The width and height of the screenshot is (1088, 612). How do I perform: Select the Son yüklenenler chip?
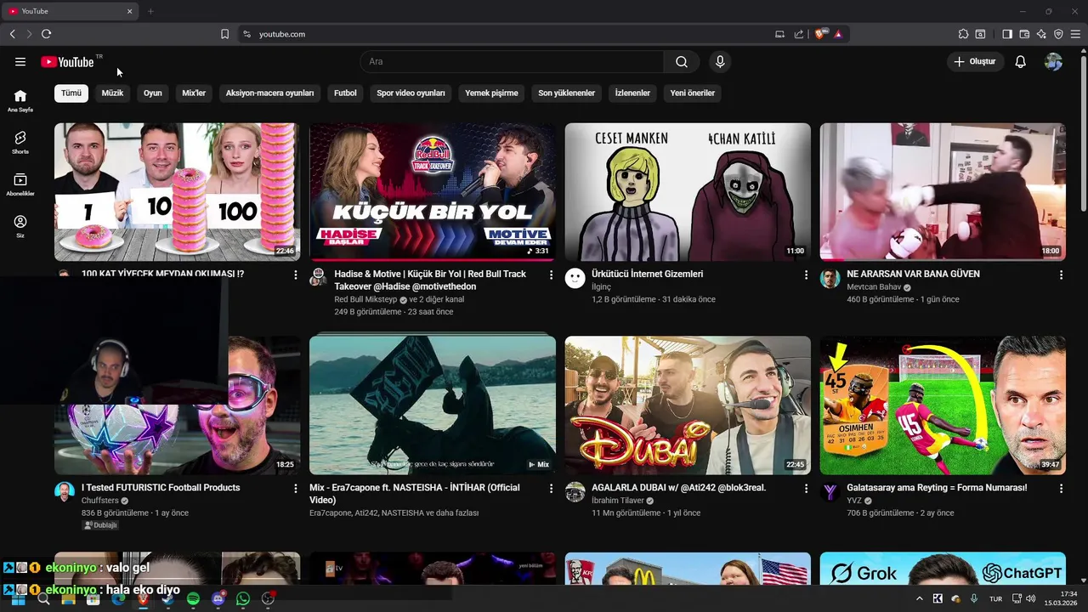pyautogui.click(x=566, y=93)
